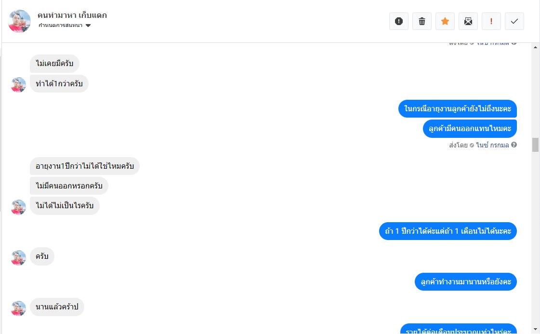Click the vertical scrollbar thumb
The width and height of the screenshot is (540, 334).
pyautogui.click(x=535, y=145)
